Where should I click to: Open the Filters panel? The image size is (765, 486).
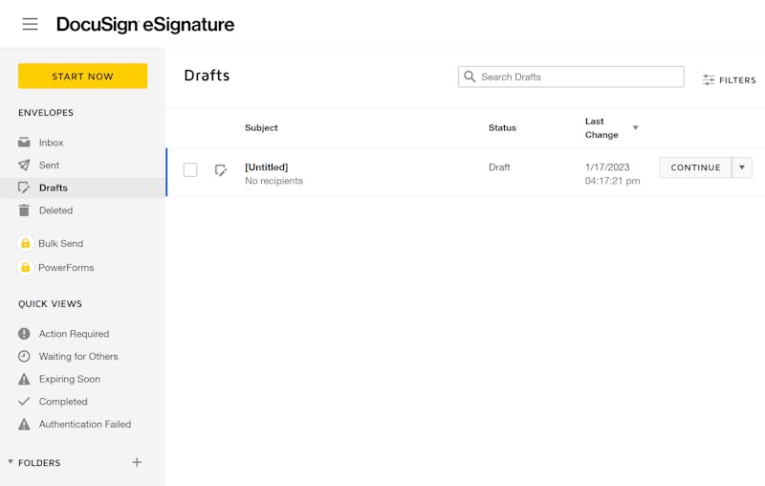(x=730, y=80)
